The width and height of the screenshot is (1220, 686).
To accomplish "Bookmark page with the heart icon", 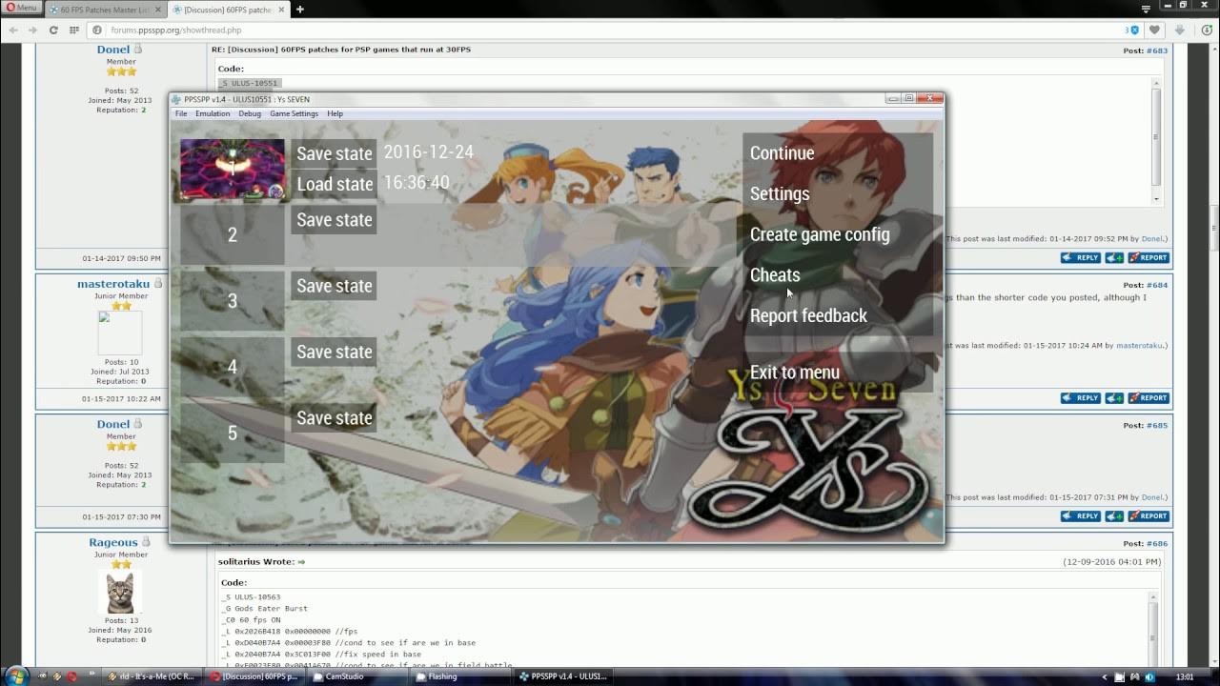I will click(x=1155, y=30).
